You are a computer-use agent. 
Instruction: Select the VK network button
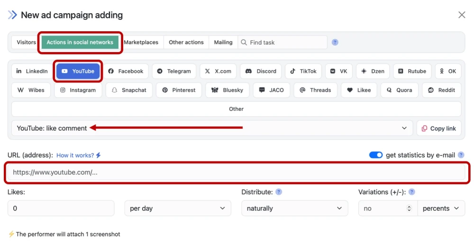[x=339, y=71]
